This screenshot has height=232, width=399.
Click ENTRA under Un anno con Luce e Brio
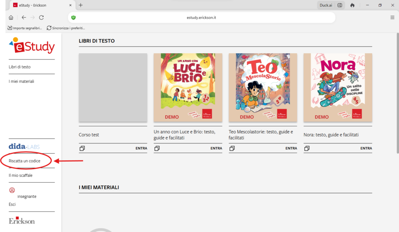[216, 148]
